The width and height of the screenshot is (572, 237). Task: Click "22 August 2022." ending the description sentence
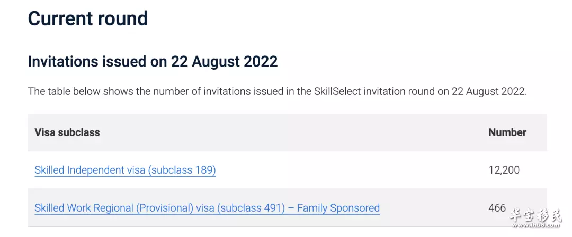click(x=489, y=91)
